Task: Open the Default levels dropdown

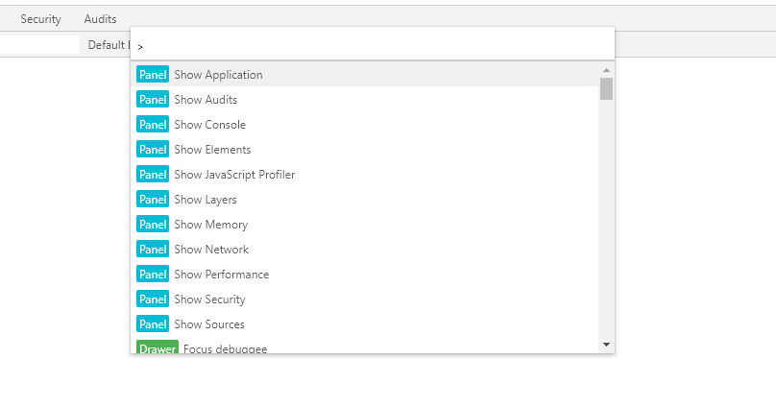Action: [108, 45]
